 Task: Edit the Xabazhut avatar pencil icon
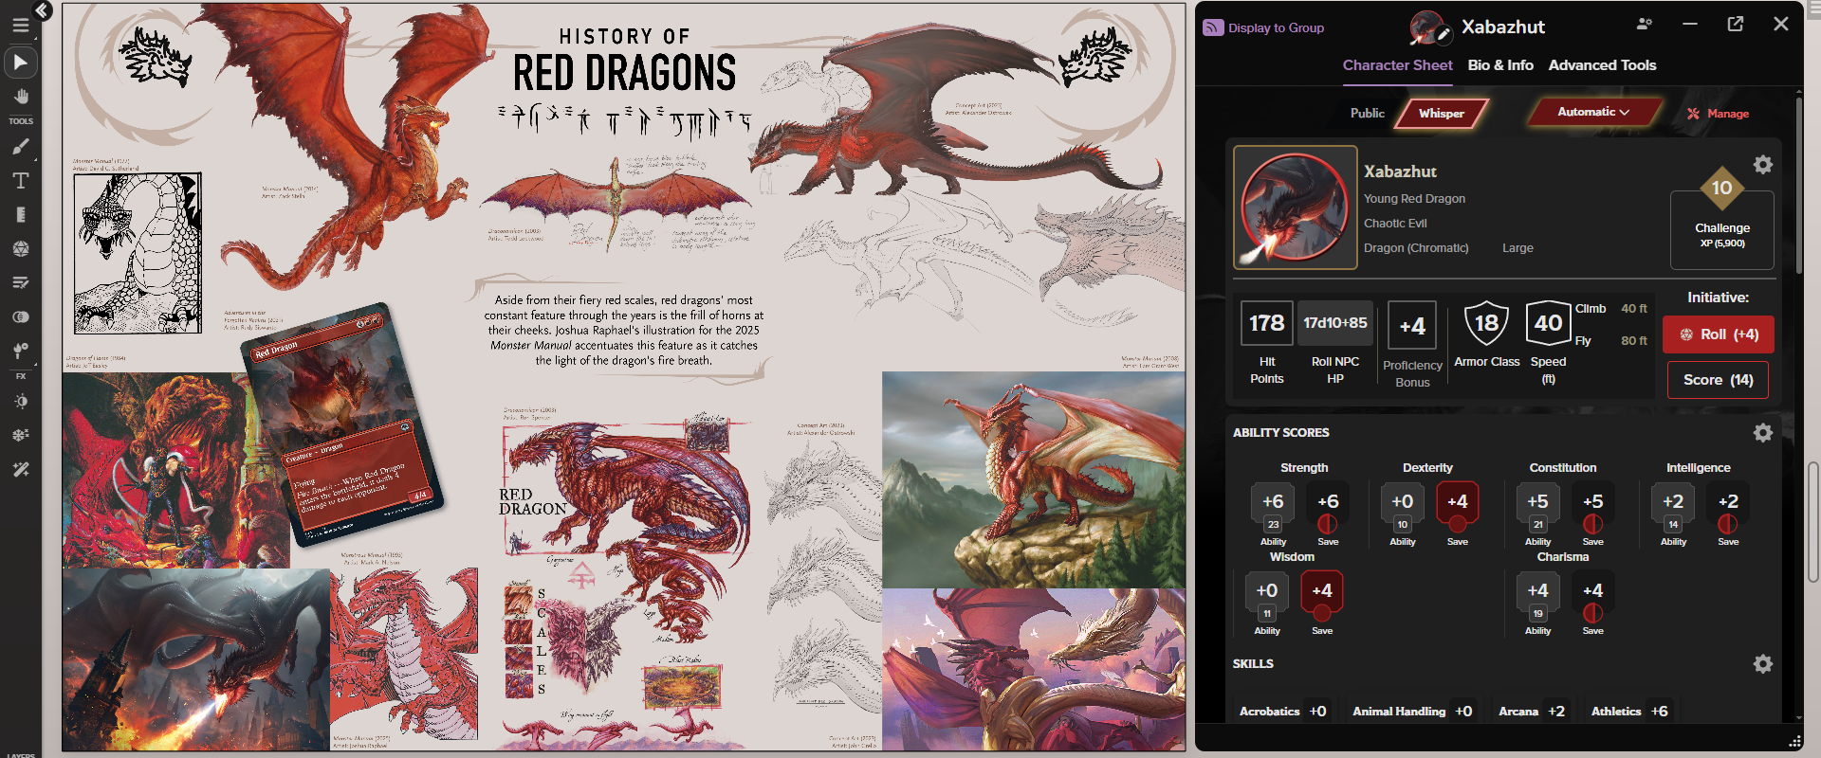tap(1444, 35)
